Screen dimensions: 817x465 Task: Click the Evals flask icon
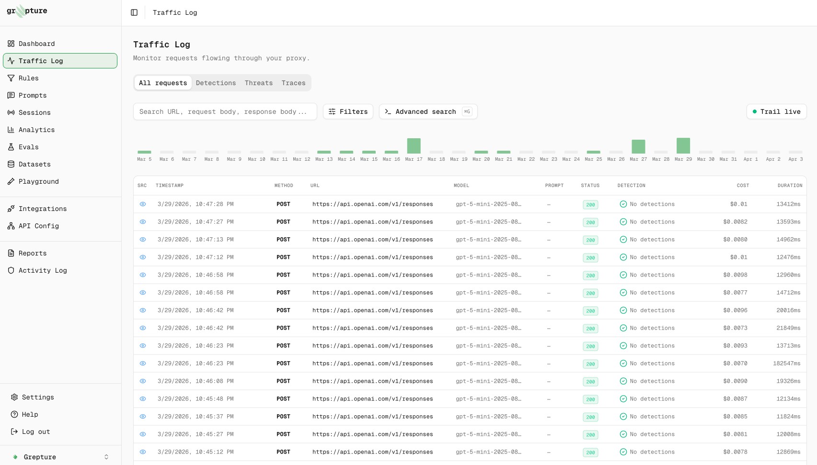[11, 147]
